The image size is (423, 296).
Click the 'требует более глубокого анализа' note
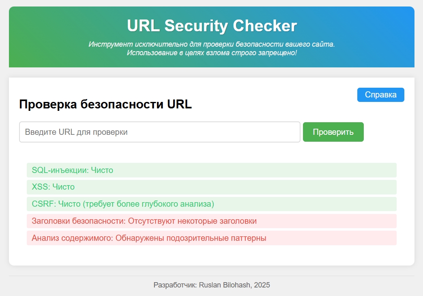[x=148, y=204]
